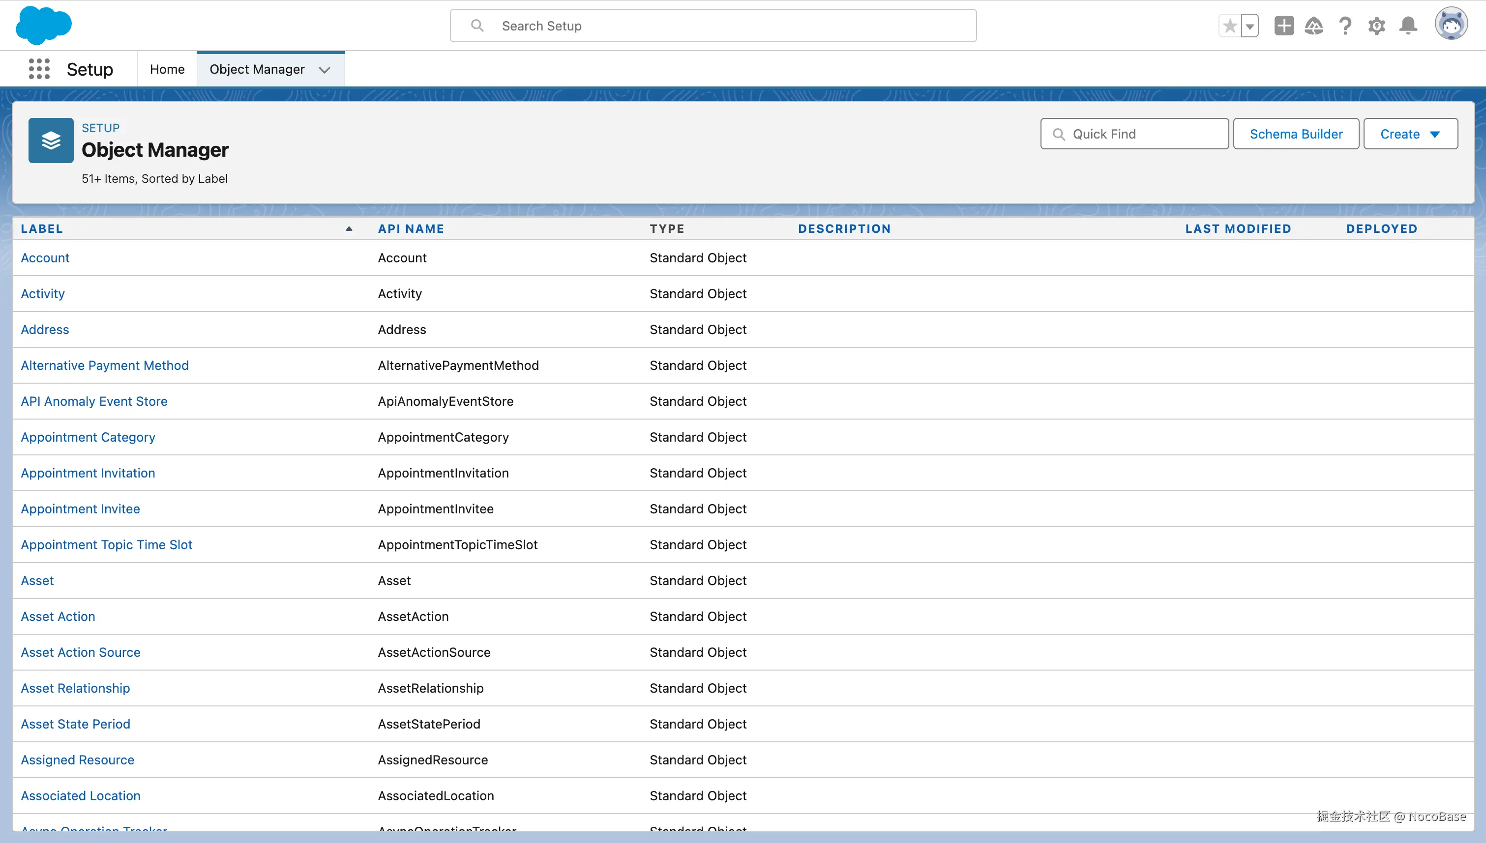Sort by Deployed column header
The image size is (1486, 843).
(1381, 229)
